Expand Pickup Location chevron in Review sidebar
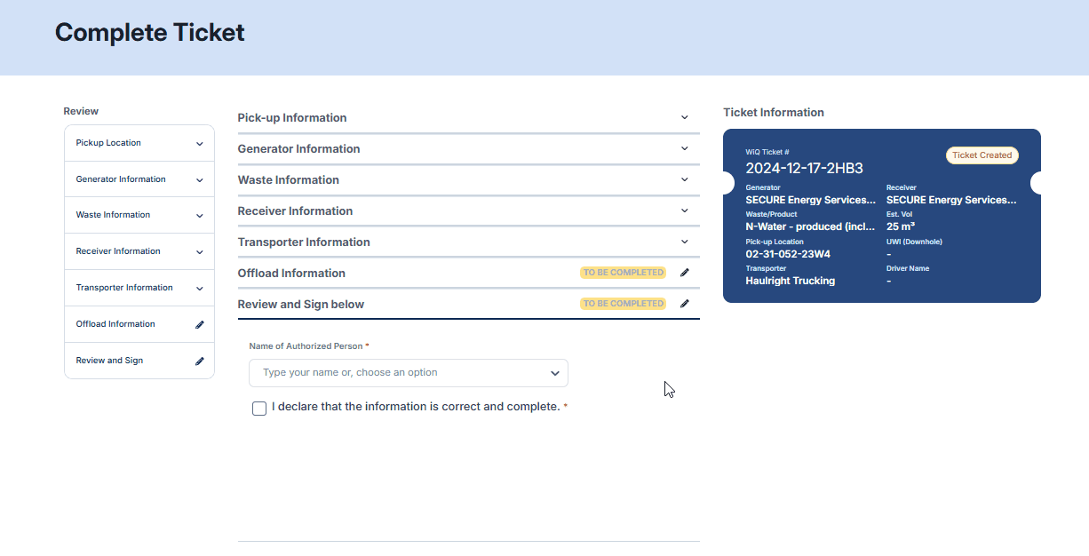The width and height of the screenshot is (1089, 556). (x=200, y=144)
